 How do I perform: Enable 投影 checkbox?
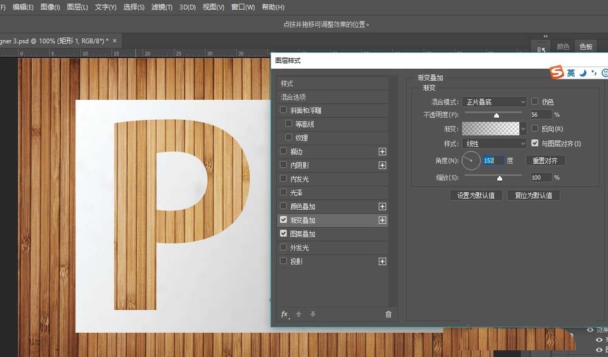pyautogui.click(x=283, y=261)
